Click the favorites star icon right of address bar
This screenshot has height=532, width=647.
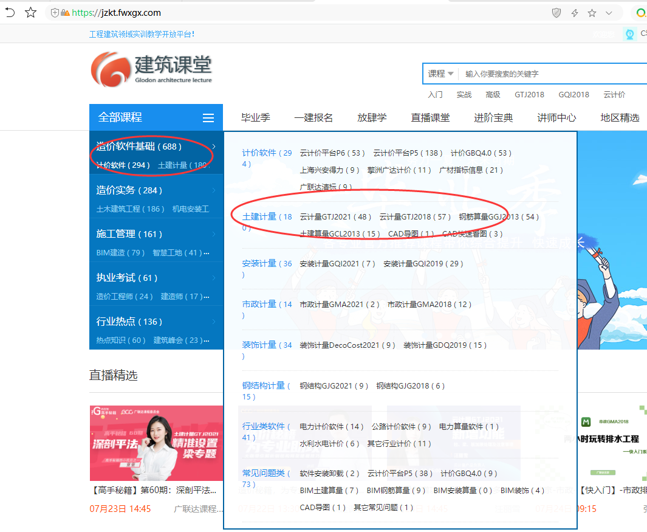592,13
